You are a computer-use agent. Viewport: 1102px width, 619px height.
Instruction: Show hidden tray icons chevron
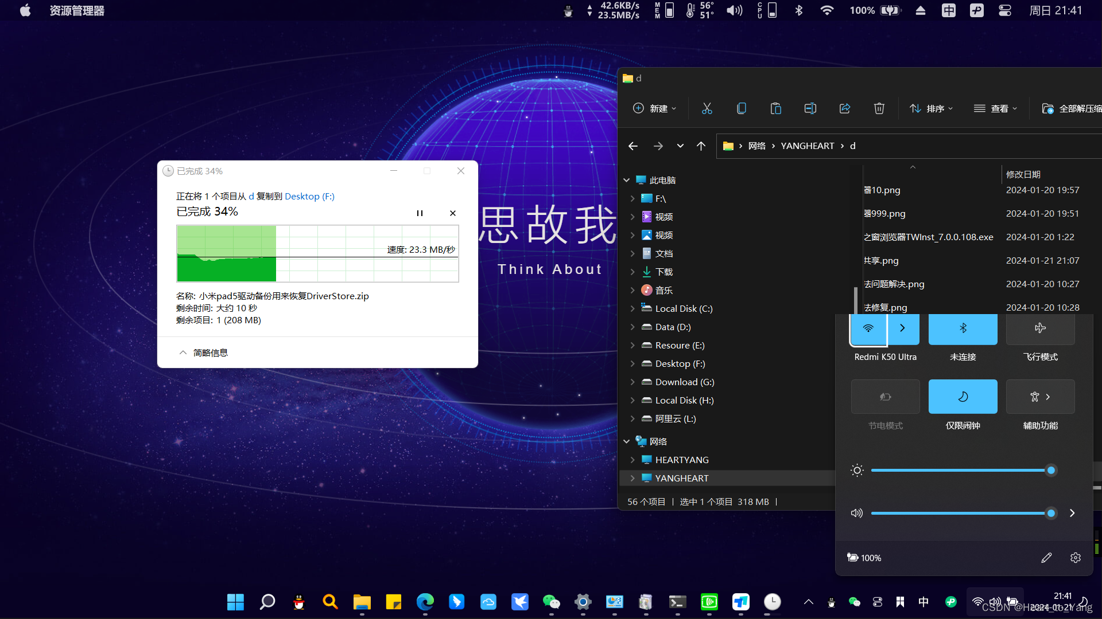[808, 602]
